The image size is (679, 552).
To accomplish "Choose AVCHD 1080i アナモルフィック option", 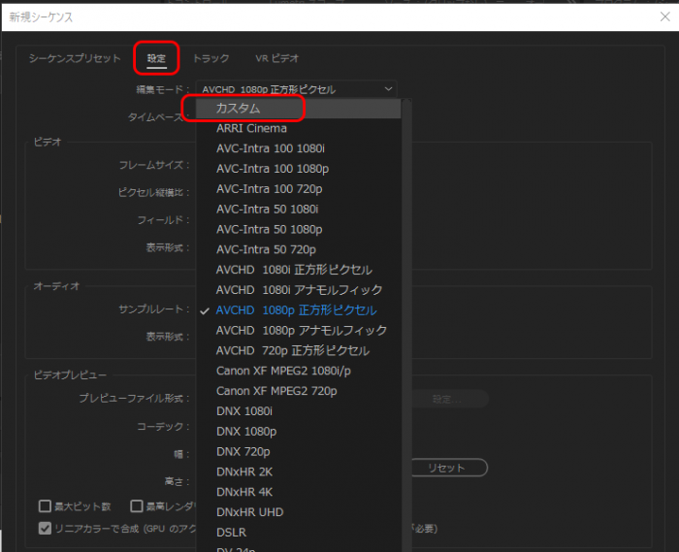I will [298, 290].
